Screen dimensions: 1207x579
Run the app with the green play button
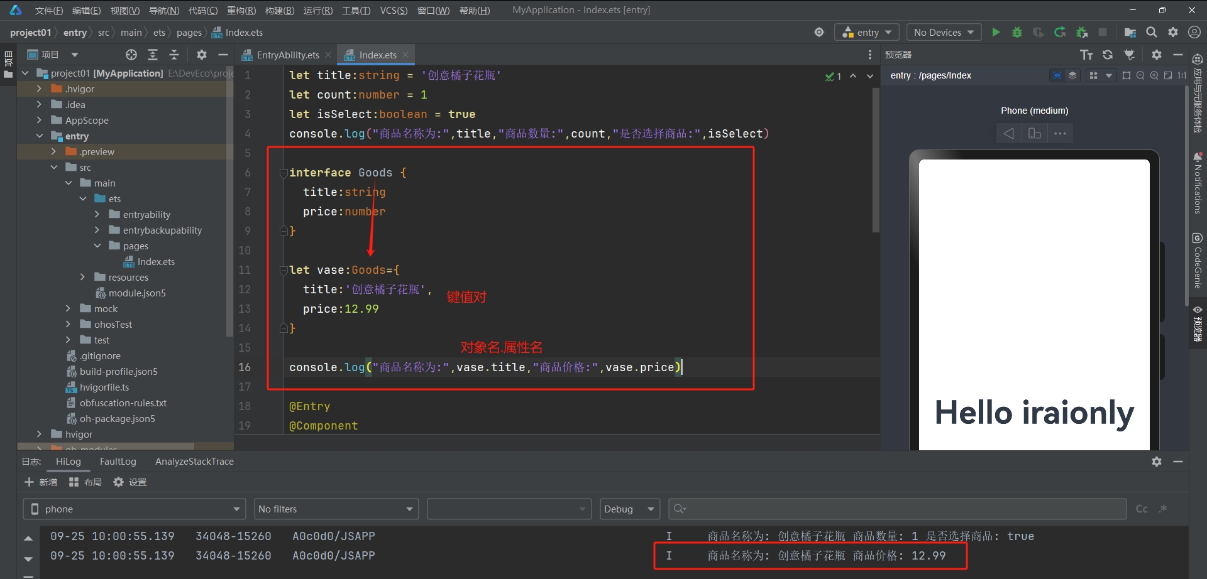996,32
